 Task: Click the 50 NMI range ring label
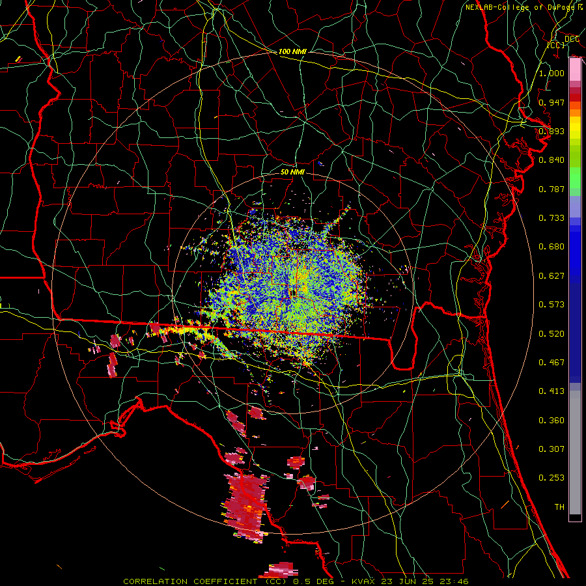tap(292, 172)
